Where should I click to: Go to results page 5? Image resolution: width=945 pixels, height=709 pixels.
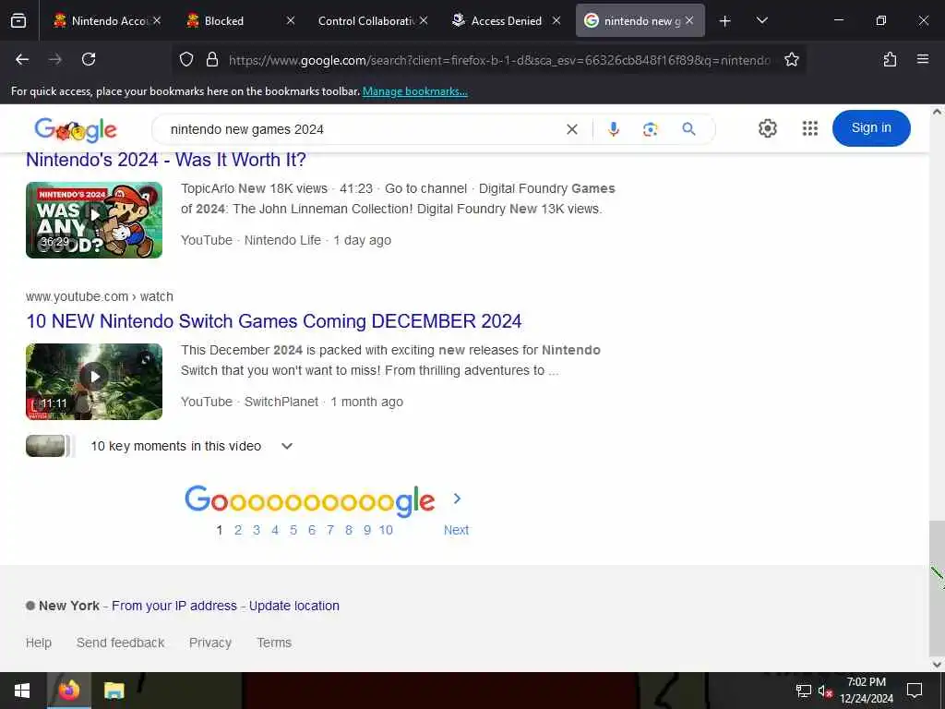[293, 530]
